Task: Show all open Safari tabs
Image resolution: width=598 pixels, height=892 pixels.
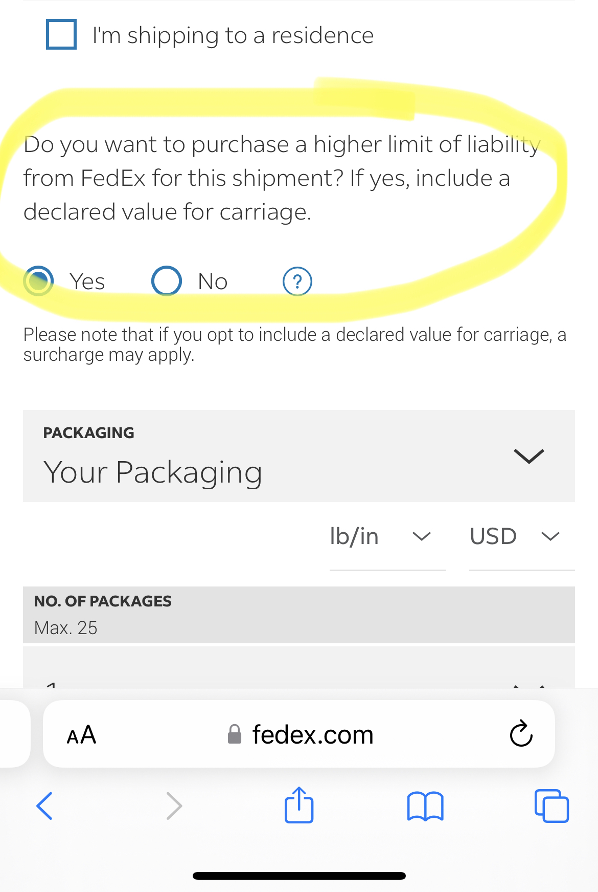Action: pos(551,806)
